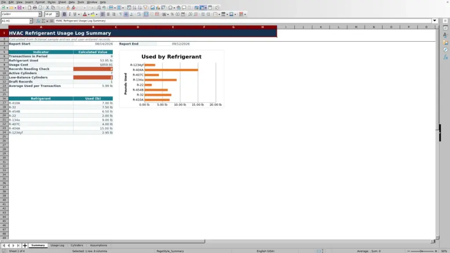450x253 pixels.
Task: Open the Tools menu
Action: tap(81, 2)
